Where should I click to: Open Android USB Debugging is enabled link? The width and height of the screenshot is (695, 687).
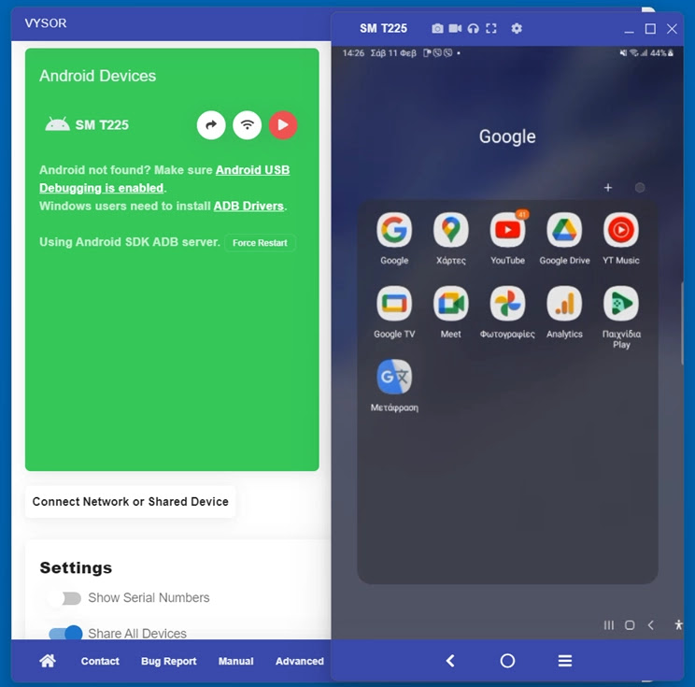pos(164,179)
